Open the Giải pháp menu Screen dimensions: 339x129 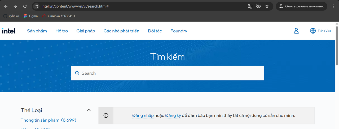coord(86,31)
